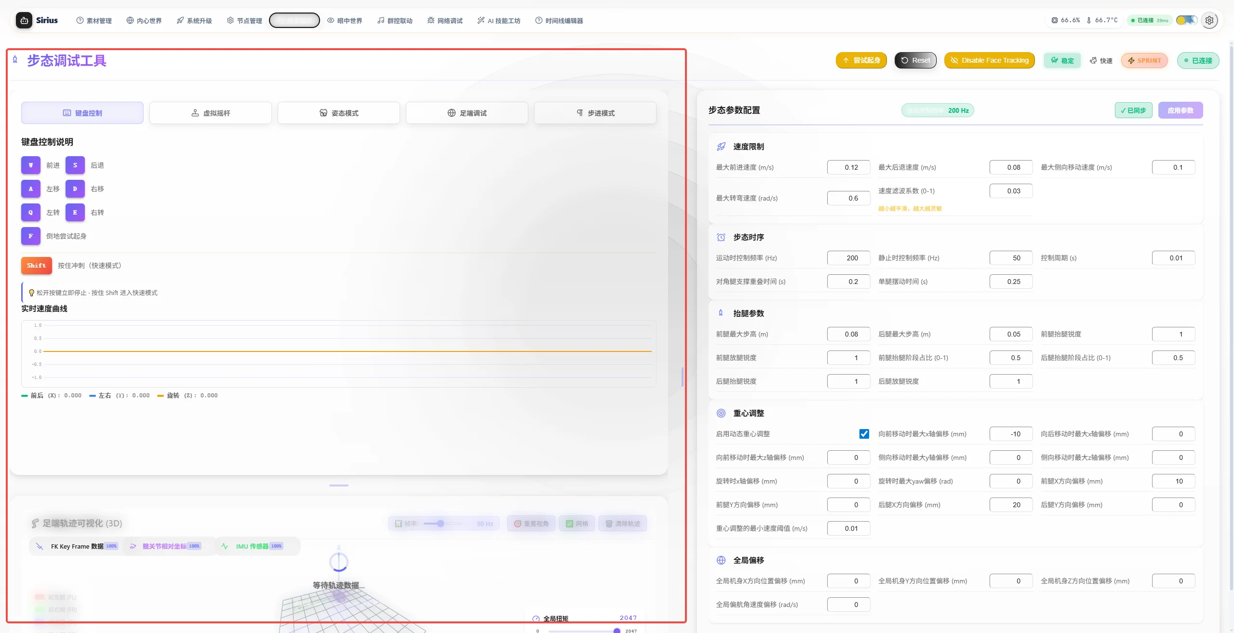Click the S key badge for 后退
1234x633 pixels.
pyautogui.click(x=75, y=165)
